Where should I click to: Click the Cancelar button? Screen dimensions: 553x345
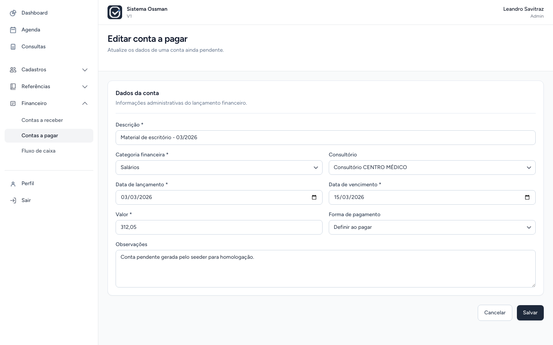(x=495, y=313)
